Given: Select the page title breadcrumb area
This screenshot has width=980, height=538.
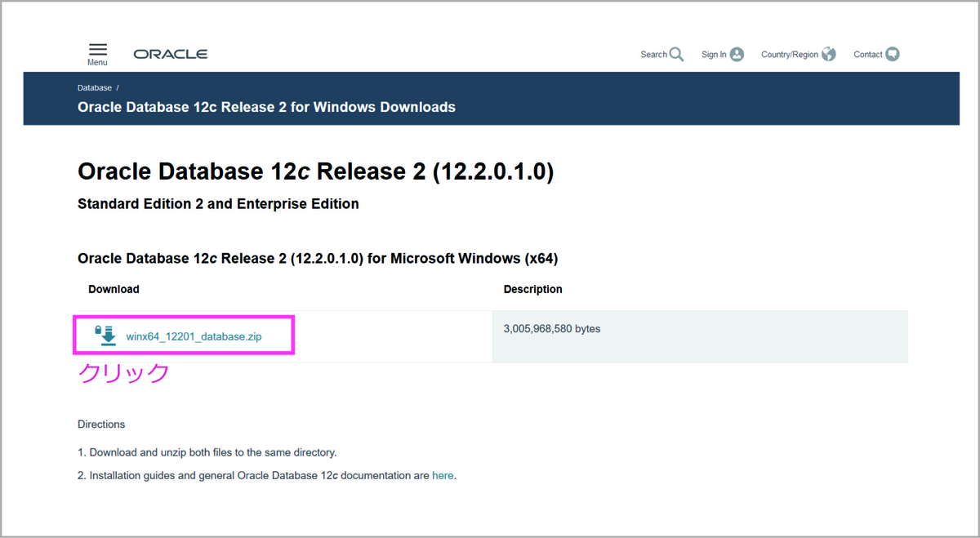Looking at the screenshot, I should [x=265, y=107].
